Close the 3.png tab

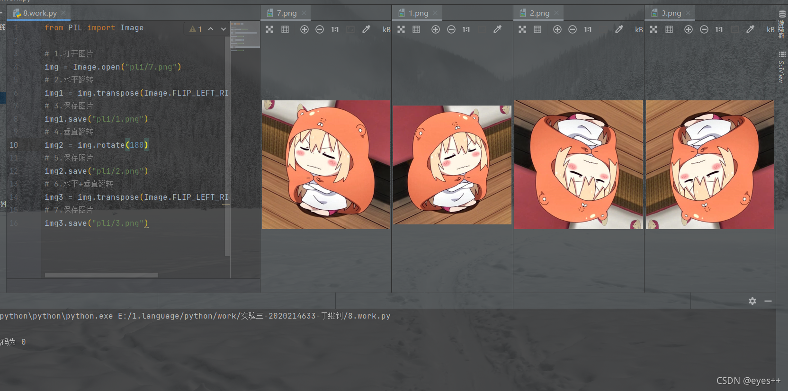(x=688, y=13)
